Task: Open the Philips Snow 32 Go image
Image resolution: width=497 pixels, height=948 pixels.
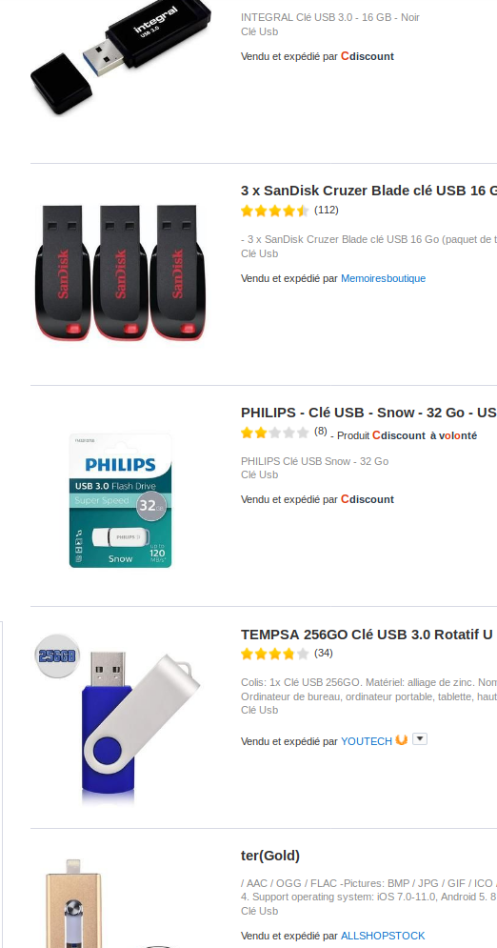Action: pyautogui.click(x=120, y=500)
